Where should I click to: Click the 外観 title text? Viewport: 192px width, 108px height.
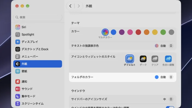coord(89,6)
